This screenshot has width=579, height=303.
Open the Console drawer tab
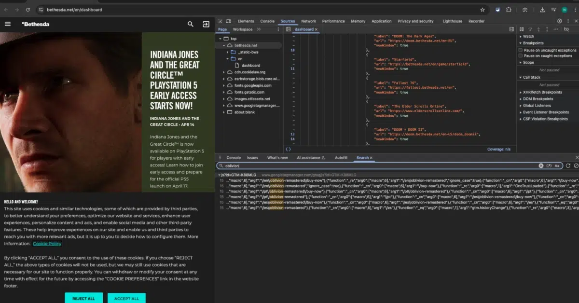(x=234, y=158)
